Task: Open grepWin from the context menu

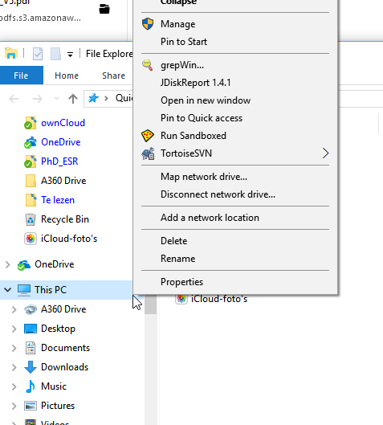Action: pos(234,65)
